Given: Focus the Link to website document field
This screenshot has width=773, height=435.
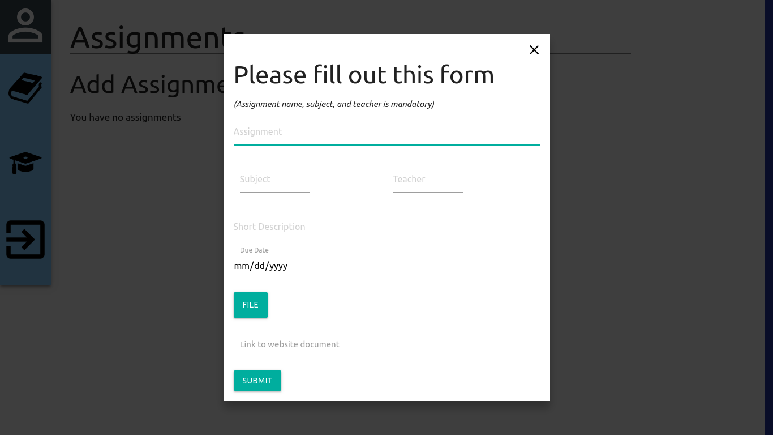Looking at the screenshot, I should coord(386,344).
